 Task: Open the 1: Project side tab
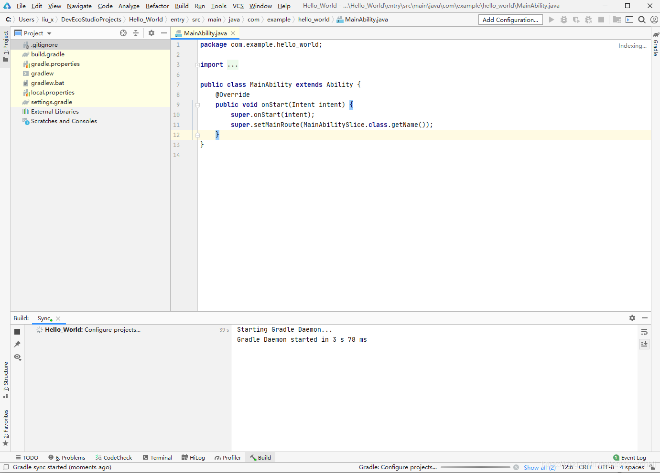[5, 46]
